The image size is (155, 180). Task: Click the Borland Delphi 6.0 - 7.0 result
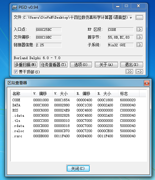pos(78,58)
